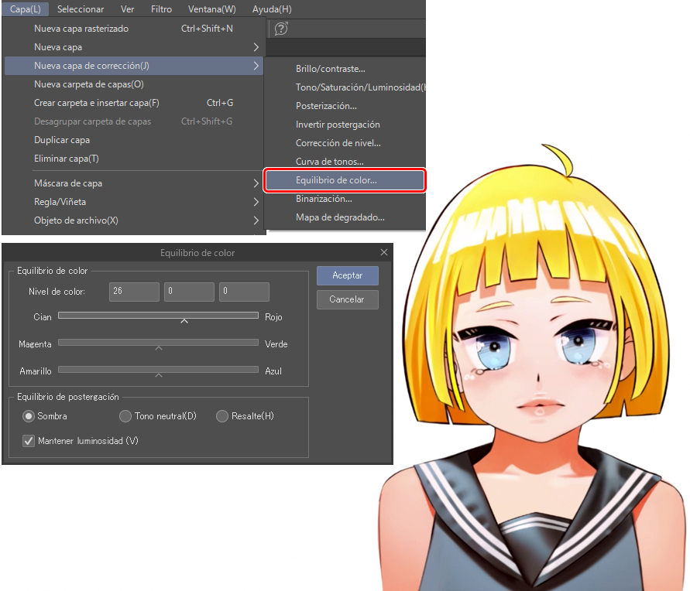Click the Cian-Rojo slider track
Viewport: 690px width, 591px height.
pyautogui.click(x=158, y=316)
